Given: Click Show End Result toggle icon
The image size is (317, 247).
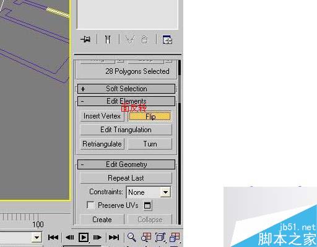Looking at the screenshot, I should (x=108, y=39).
